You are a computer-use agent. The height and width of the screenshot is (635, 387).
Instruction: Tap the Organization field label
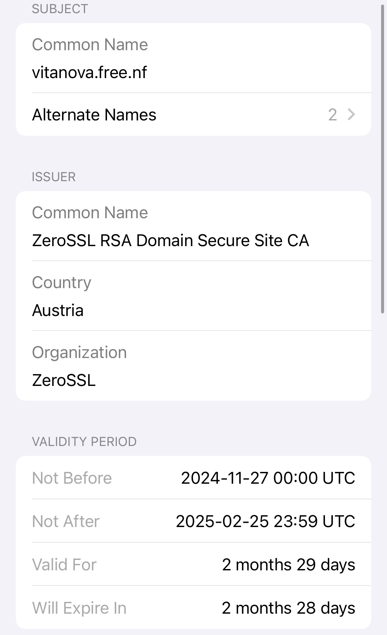79,352
